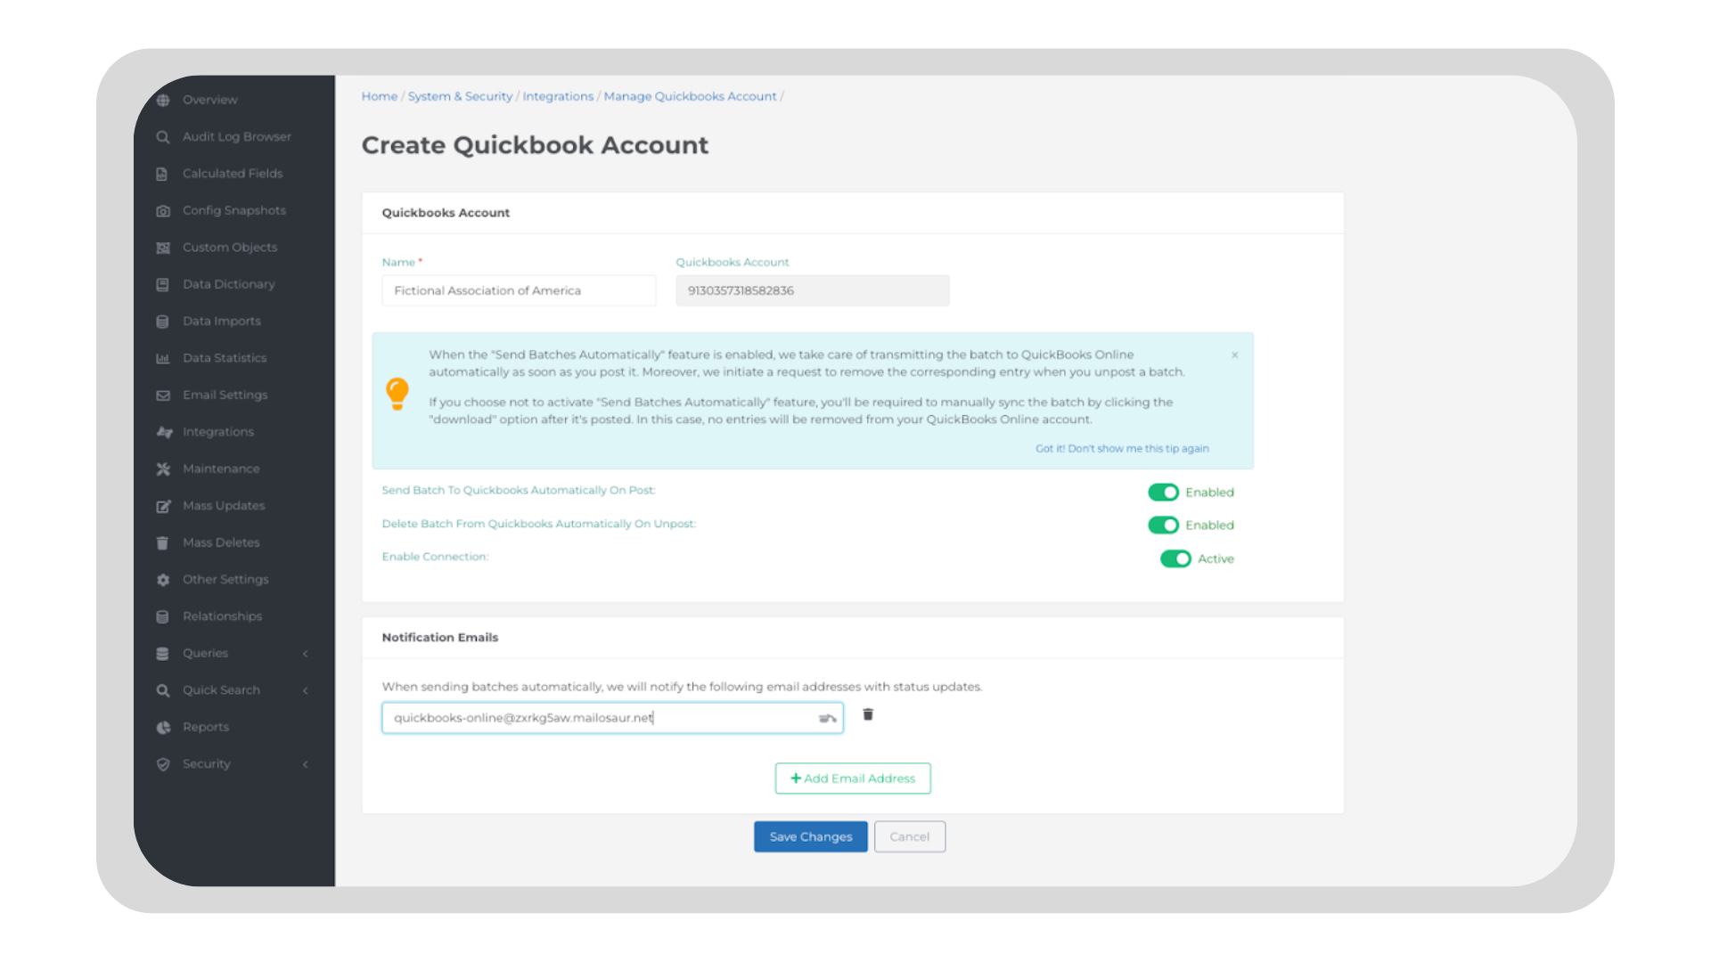Image resolution: width=1711 pixels, height=962 pixels.
Task: Open Integrations sidebar item
Action: point(218,432)
